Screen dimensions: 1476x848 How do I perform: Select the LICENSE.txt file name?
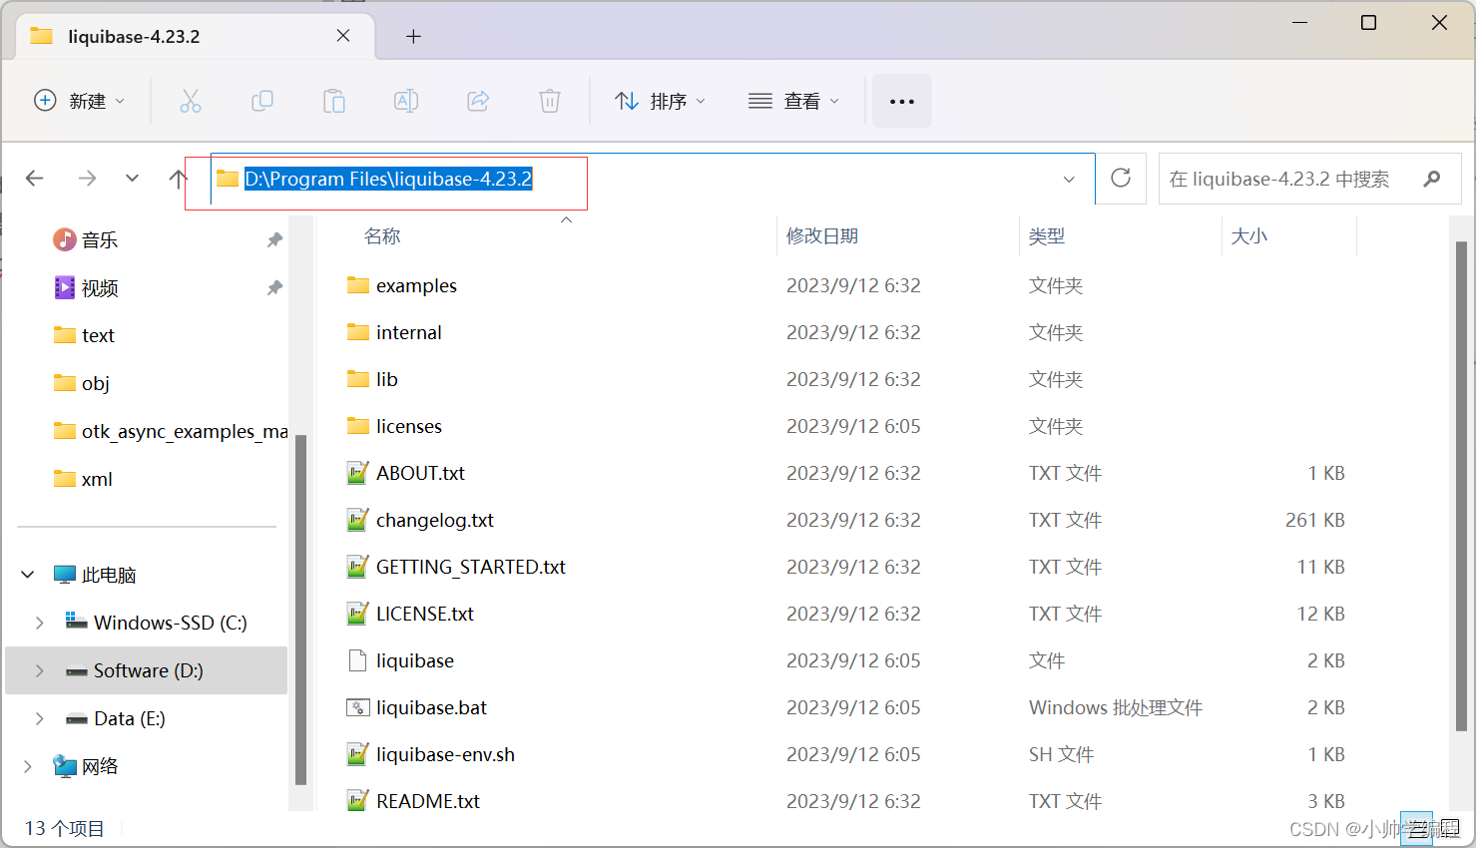click(x=425, y=614)
